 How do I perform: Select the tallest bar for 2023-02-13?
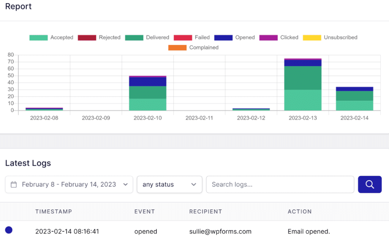pos(302,84)
